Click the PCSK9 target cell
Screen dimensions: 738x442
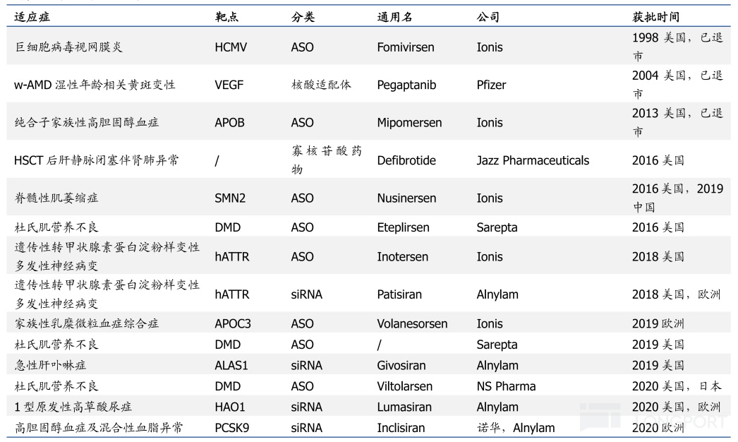[x=233, y=428]
